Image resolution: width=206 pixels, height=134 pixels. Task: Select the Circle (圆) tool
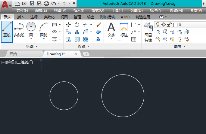click(x=31, y=29)
